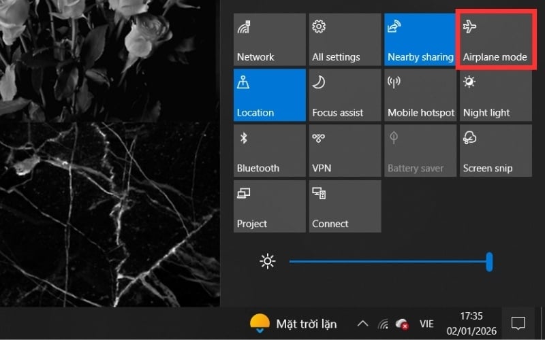Show hidden icons chevron in taskbar
This screenshot has height=340, width=545.
point(362,324)
